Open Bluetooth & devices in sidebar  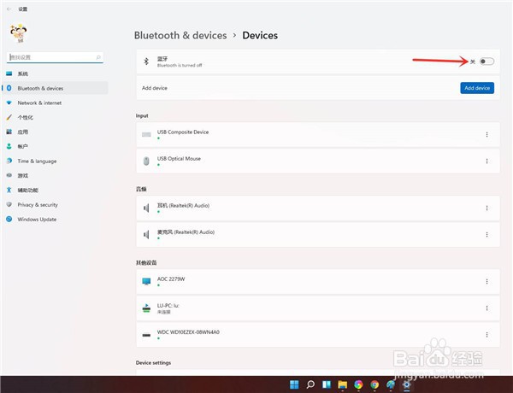(x=55, y=88)
